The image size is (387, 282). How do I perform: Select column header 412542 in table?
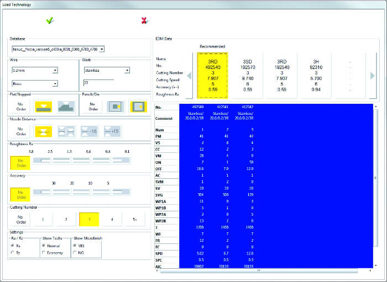coord(247,107)
